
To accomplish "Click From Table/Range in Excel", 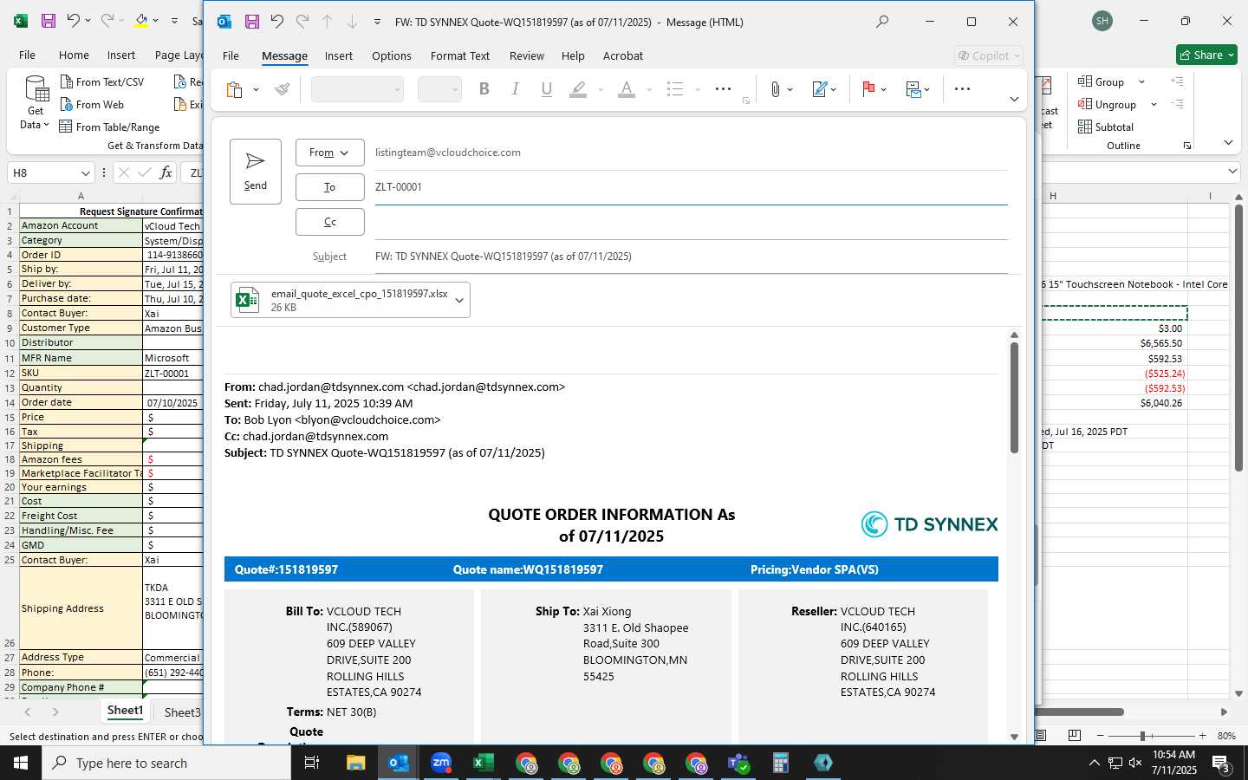I will tap(110, 127).
